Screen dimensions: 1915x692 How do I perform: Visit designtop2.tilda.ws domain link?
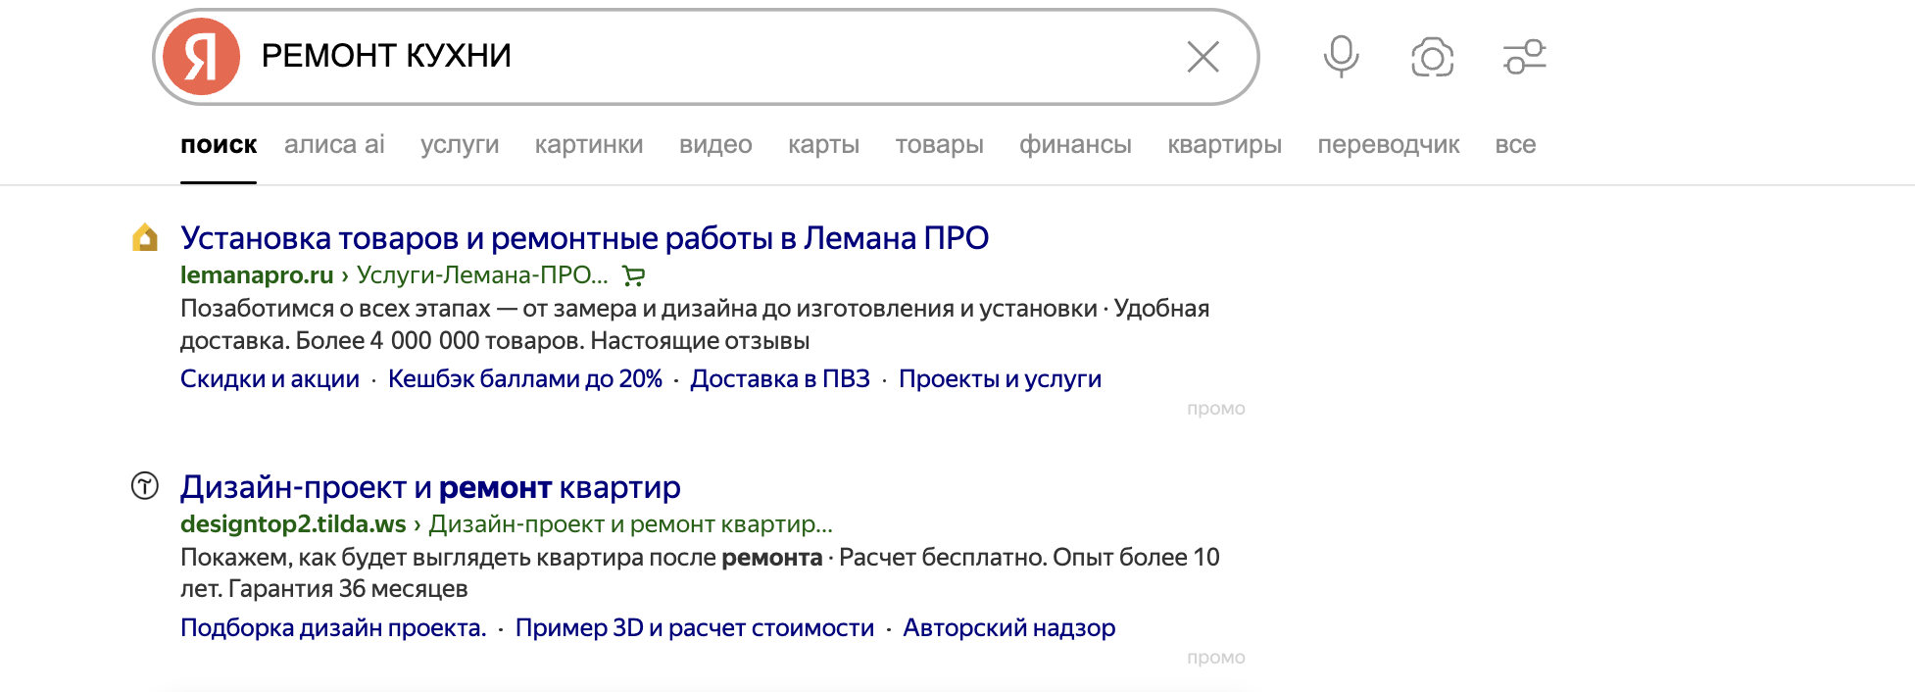(x=293, y=524)
